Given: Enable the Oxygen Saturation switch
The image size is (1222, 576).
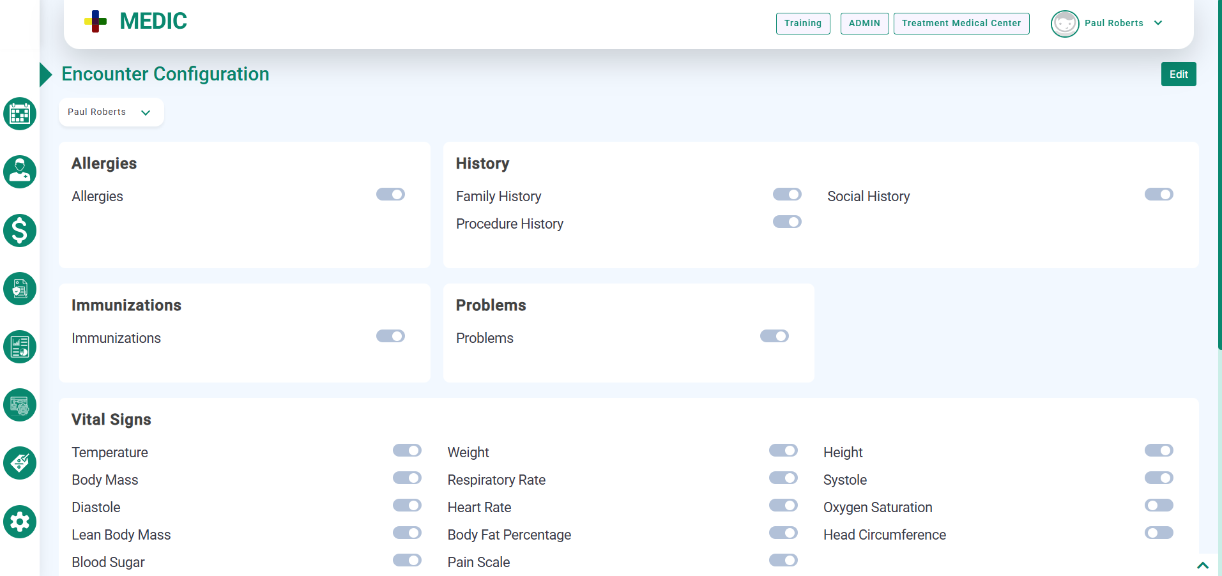Looking at the screenshot, I should click(1159, 505).
